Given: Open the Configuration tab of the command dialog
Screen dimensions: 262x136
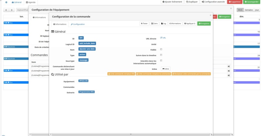Looking at the screenshot, I should click(x=78, y=24).
